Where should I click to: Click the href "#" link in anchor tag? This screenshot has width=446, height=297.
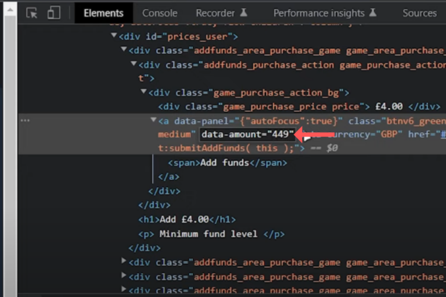(x=442, y=135)
